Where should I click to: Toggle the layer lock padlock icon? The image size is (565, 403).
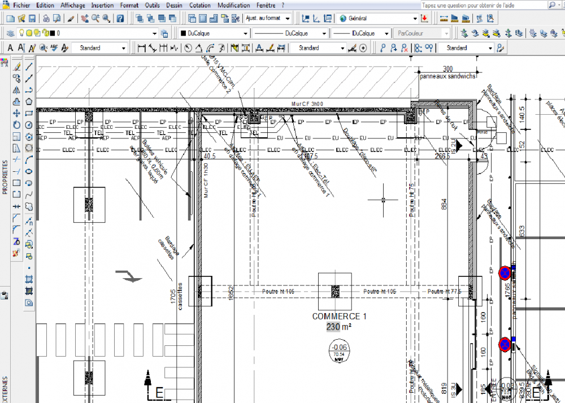[x=45, y=33]
